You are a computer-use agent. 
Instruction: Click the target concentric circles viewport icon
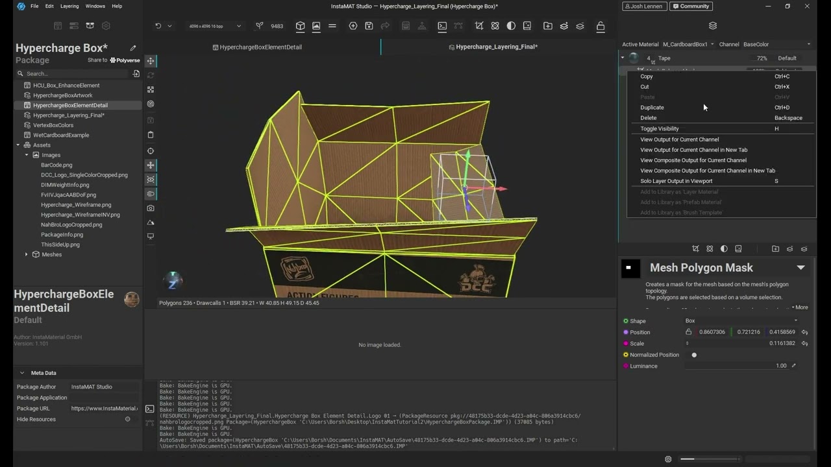pyautogui.click(x=151, y=104)
